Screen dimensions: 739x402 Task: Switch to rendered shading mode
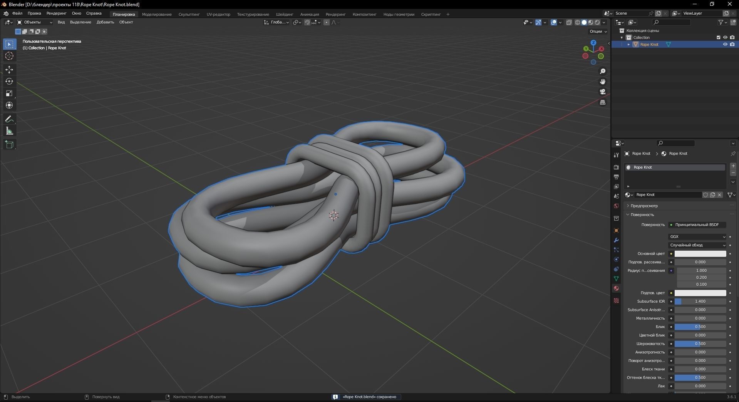click(597, 22)
